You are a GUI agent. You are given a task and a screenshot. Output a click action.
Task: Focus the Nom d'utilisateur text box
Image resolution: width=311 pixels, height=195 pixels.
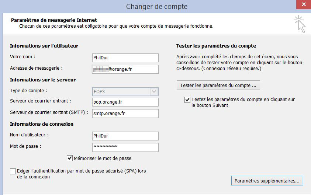125,136
